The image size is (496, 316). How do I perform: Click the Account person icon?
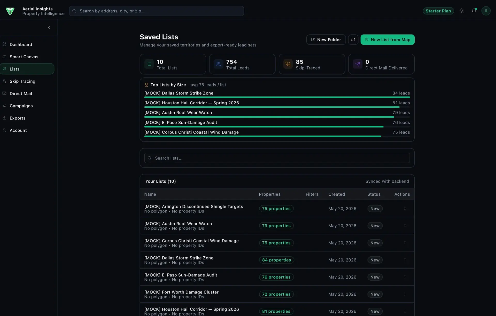pos(4,130)
